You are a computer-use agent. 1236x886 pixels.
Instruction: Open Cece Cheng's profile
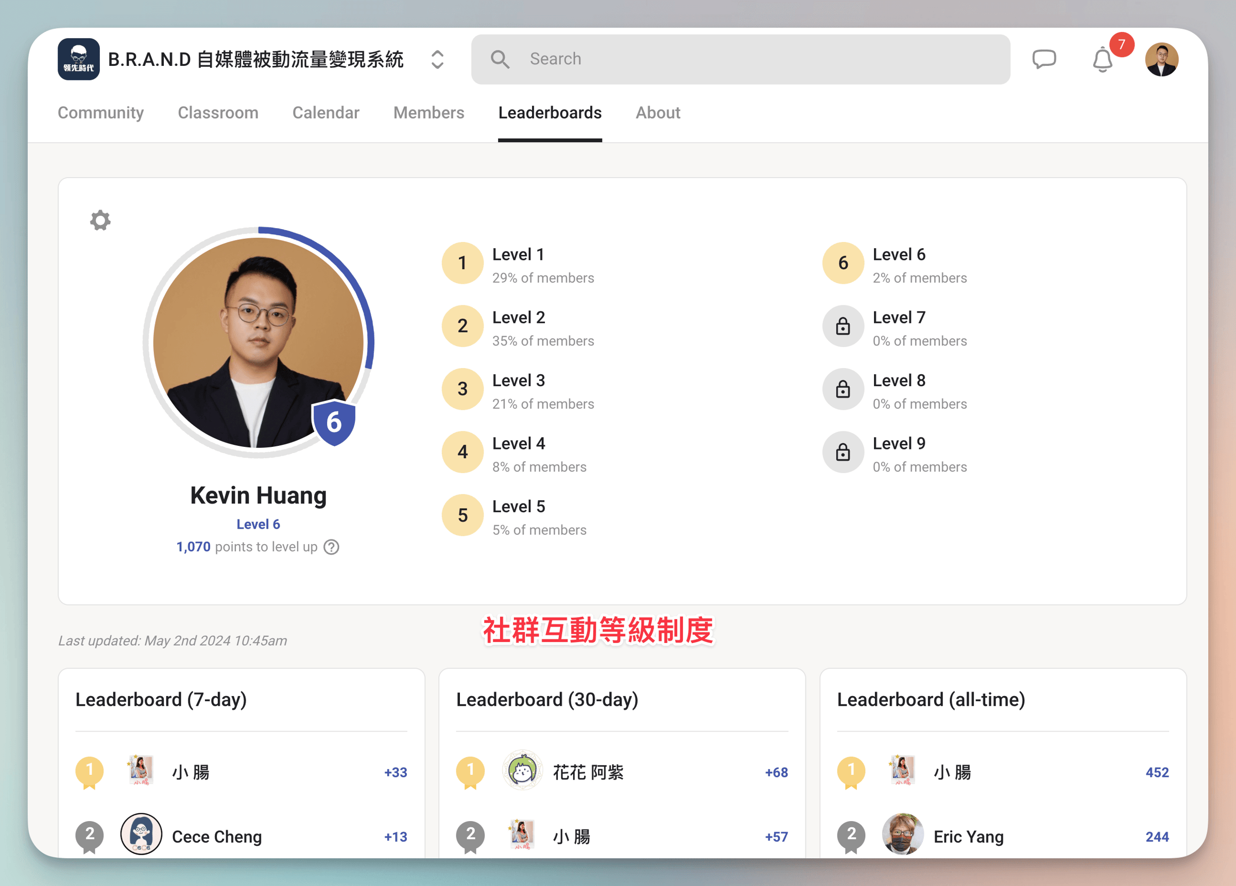coord(217,837)
